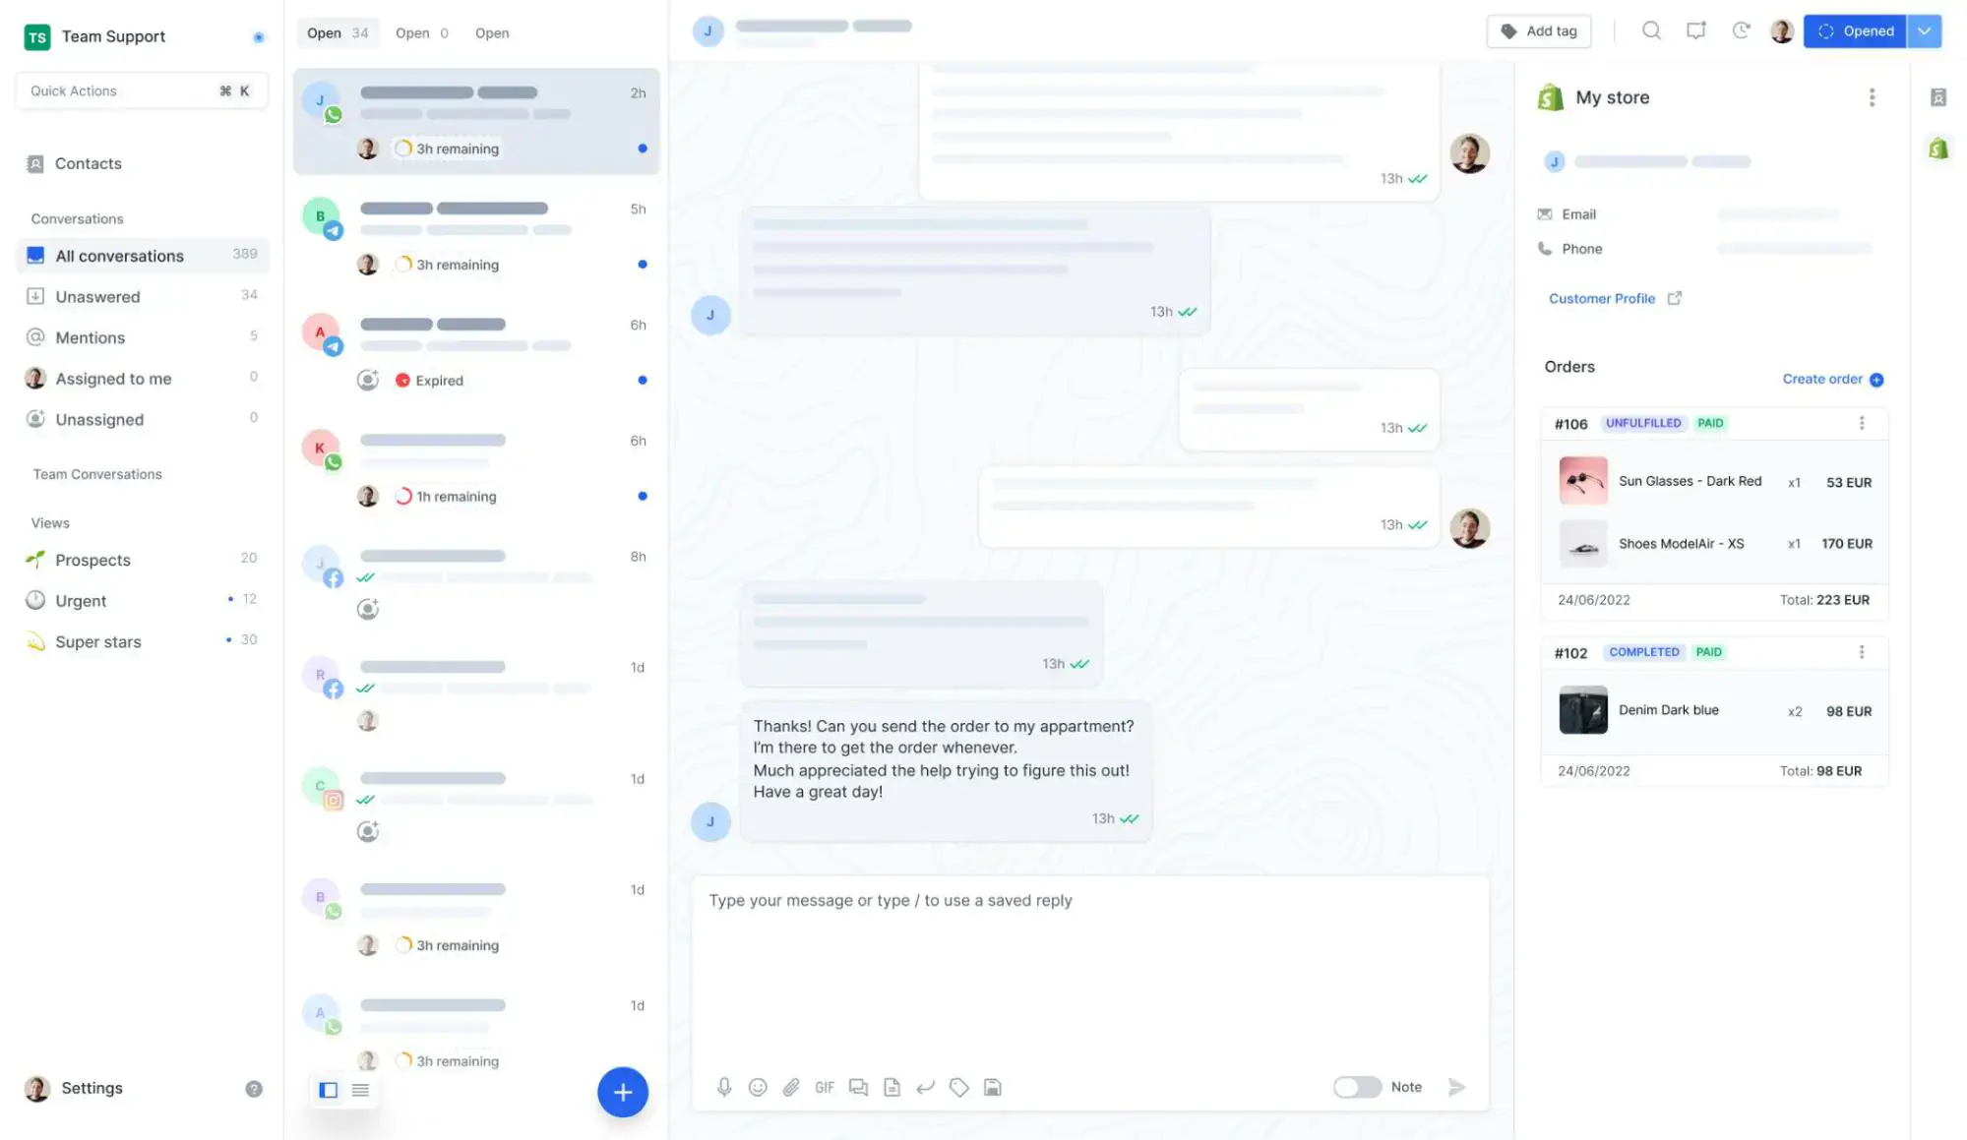
Task: Click the refresh/reopen icon in top navigation
Action: [x=1742, y=30]
